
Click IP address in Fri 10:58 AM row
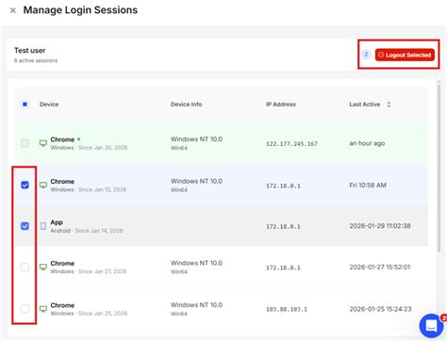[x=283, y=186]
